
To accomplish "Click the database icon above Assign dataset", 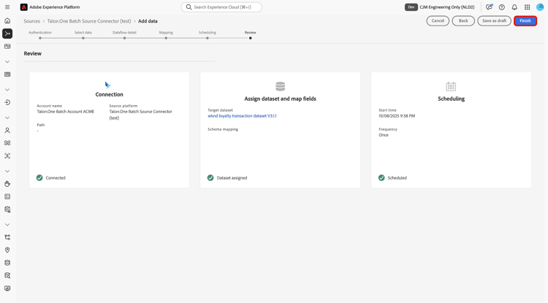I will coord(281,86).
